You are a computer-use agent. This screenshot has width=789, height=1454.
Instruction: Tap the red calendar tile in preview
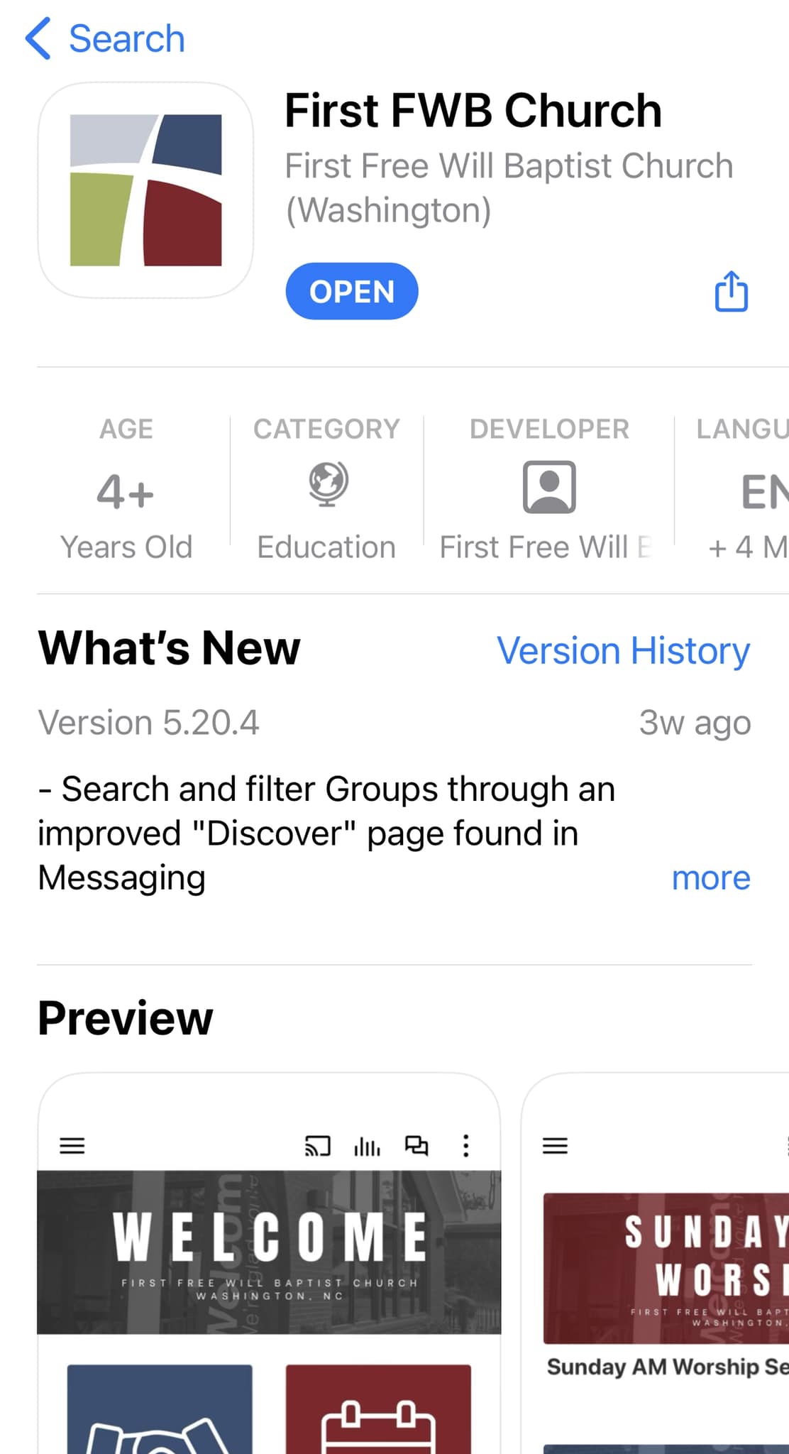378,1409
